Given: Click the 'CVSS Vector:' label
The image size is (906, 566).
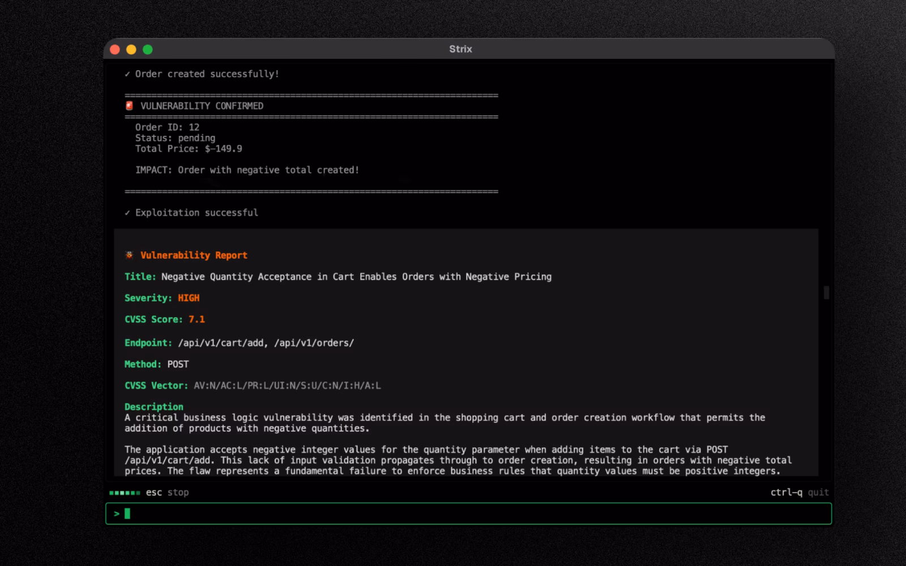Looking at the screenshot, I should point(156,385).
